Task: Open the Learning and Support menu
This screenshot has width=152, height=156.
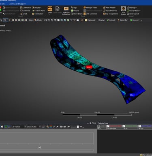Action: point(17,4)
